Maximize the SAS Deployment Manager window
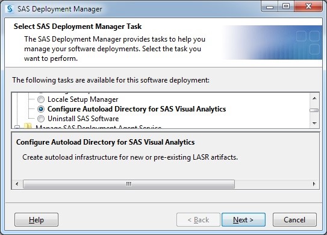 pos(286,7)
